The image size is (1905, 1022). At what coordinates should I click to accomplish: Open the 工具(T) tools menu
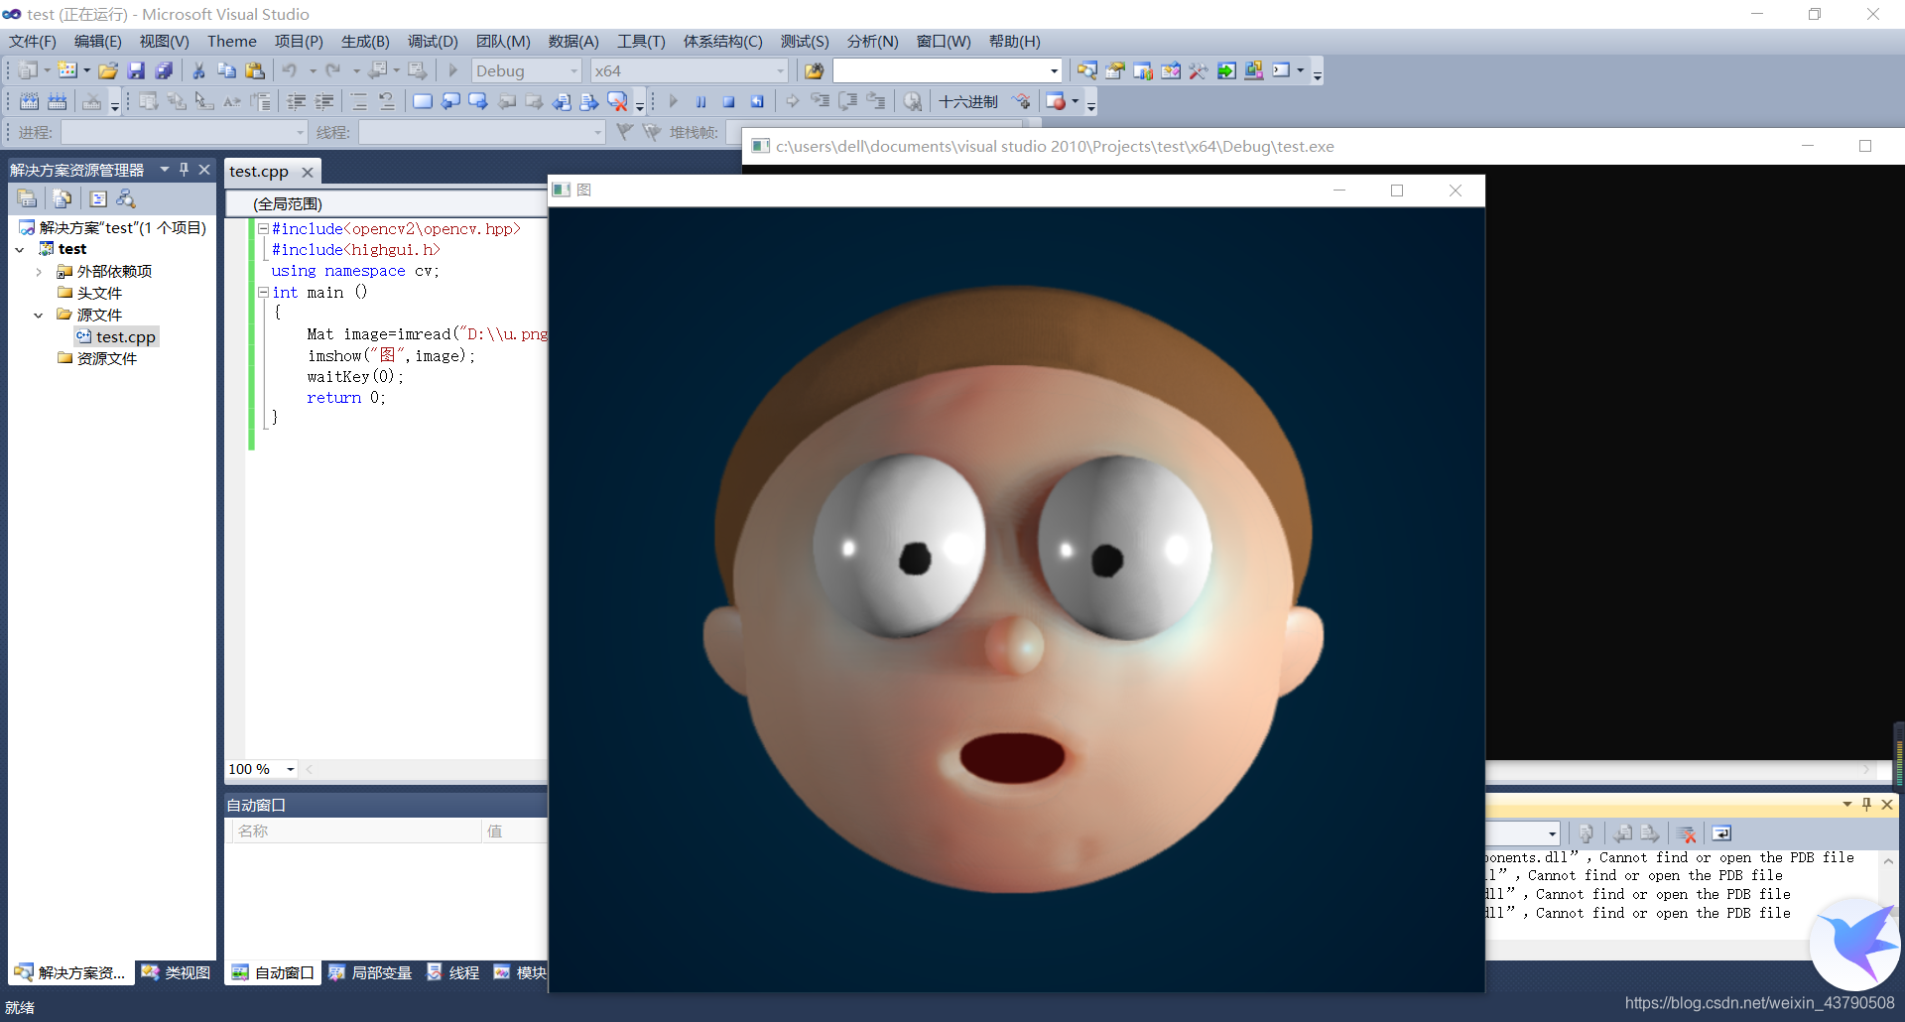point(641,42)
